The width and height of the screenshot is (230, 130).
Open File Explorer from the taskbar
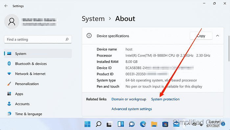click(154, 124)
